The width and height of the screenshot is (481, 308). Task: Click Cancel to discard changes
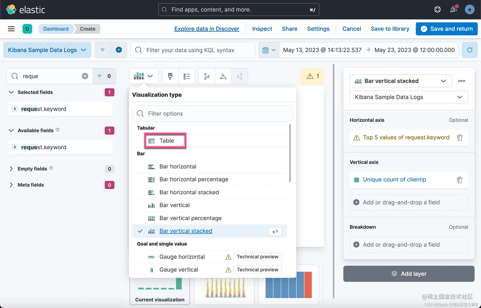tap(352, 29)
